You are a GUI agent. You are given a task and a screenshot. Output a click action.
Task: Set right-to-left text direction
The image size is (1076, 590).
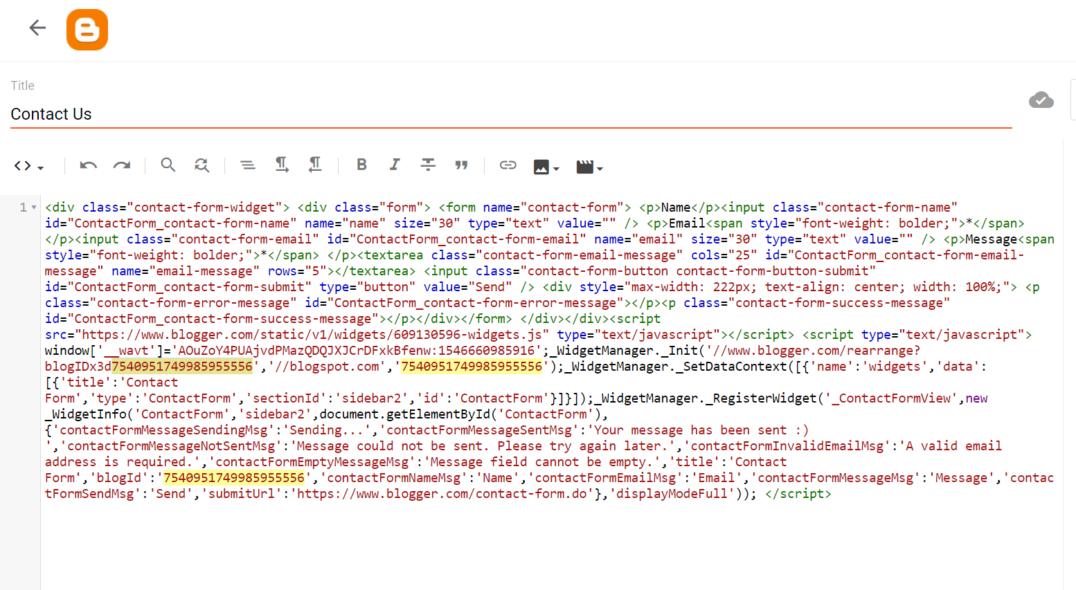[x=315, y=165]
